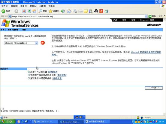Click the address bar URL field
The image size is (166, 124).
click(x=77, y=16)
